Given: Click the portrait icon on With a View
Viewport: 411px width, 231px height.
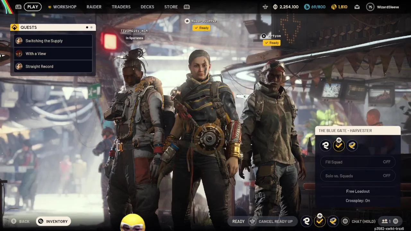Looking at the screenshot, I should (19, 54).
